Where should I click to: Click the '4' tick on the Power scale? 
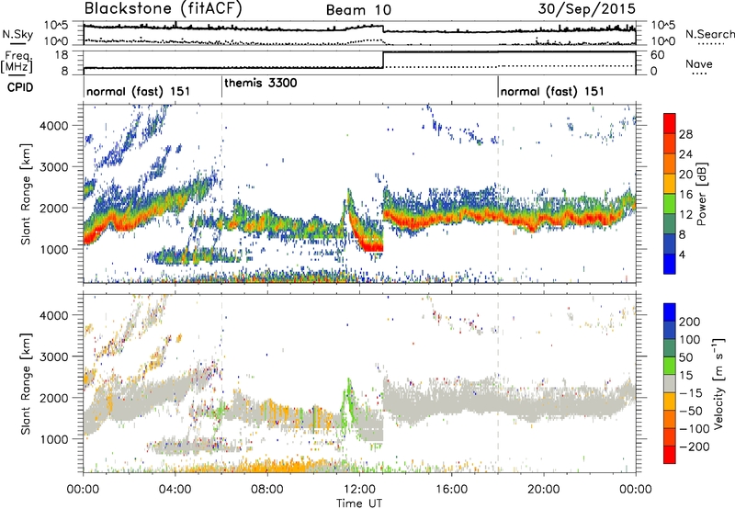point(682,254)
